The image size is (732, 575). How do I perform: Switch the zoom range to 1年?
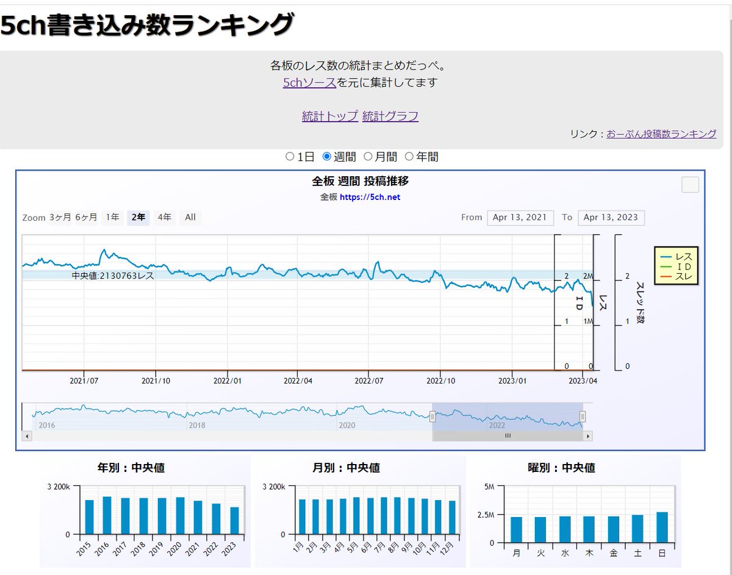(112, 217)
